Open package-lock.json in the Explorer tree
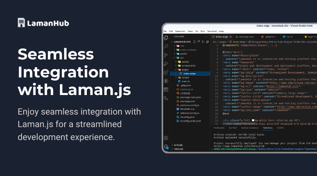This screenshot has width=317, height=176. point(190,97)
